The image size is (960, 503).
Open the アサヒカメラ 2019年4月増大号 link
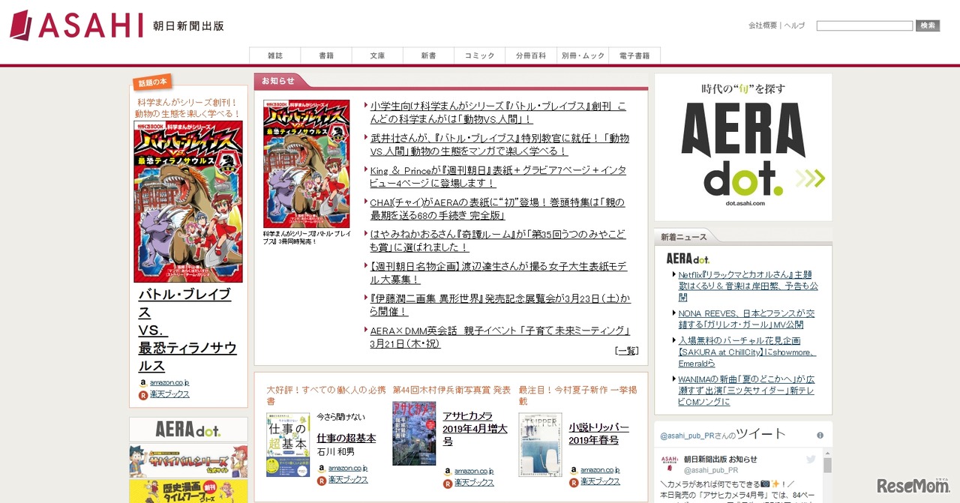point(475,428)
